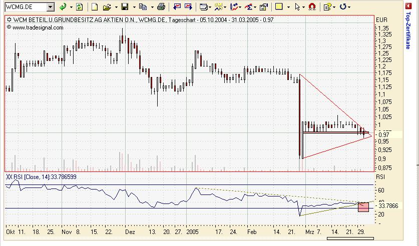
Task: Expand the sigma indicators dropdown arrow
Action: pos(255,7)
